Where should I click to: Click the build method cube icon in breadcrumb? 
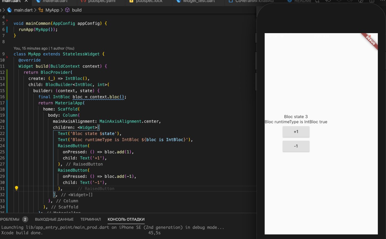point(67,10)
